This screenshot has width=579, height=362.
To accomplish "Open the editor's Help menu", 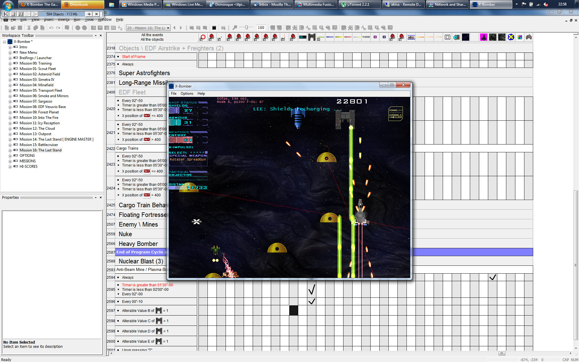I will (120, 20).
